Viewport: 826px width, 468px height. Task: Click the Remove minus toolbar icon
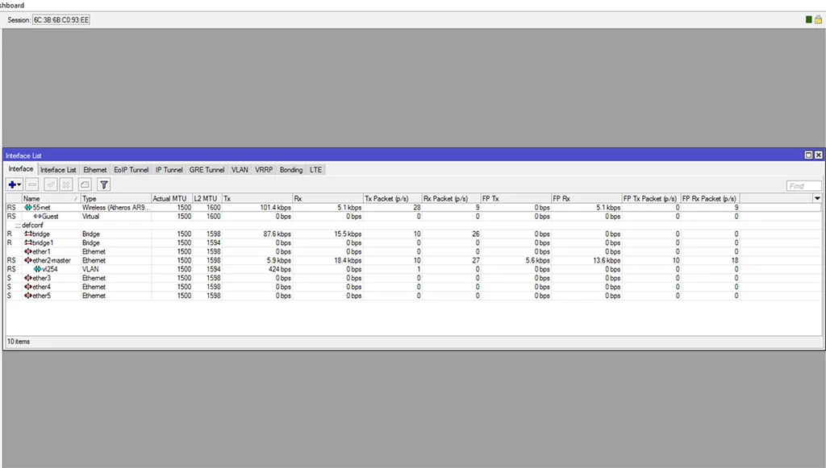(x=32, y=184)
